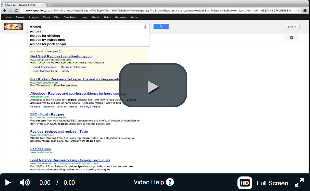Click the Google doodle logo
The height and width of the screenshot is (191, 310).
click(x=14, y=27)
